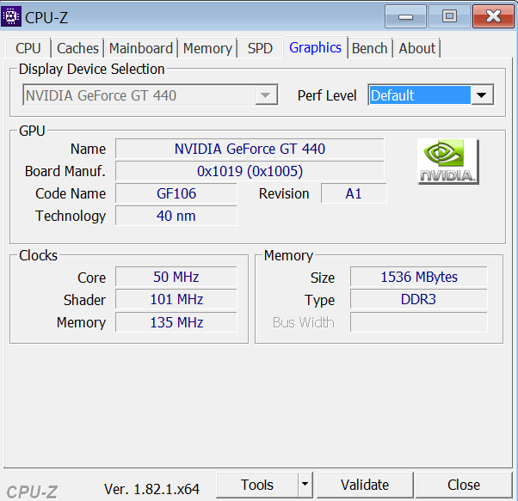Click the empty Bus Width field

419,322
